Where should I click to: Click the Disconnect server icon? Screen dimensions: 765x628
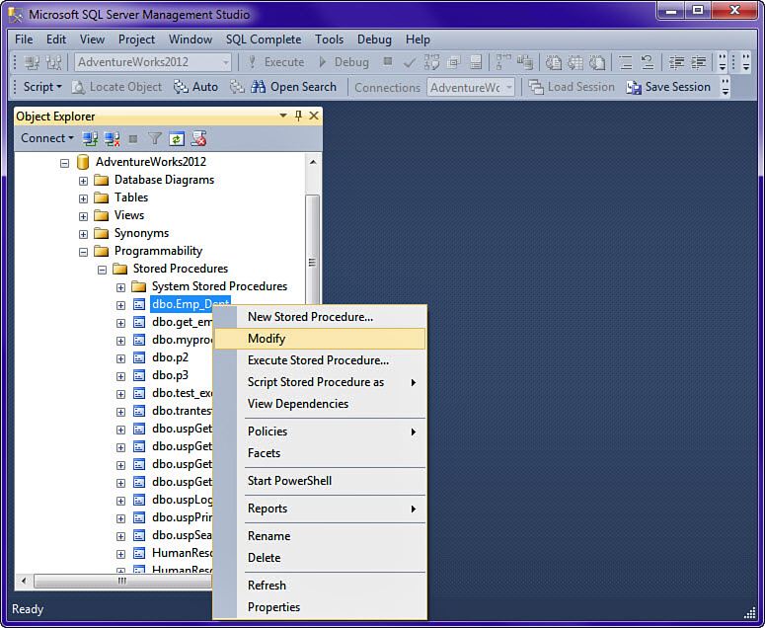[112, 139]
